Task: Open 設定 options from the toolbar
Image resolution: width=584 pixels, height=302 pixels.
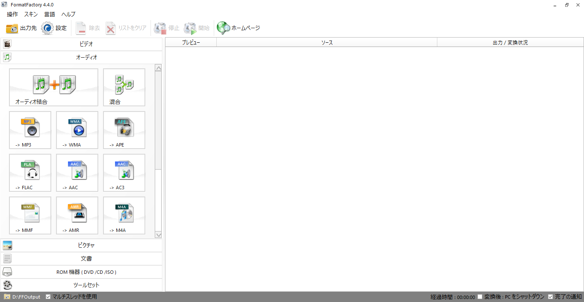Action: pyautogui.click(x=54, y=28)
